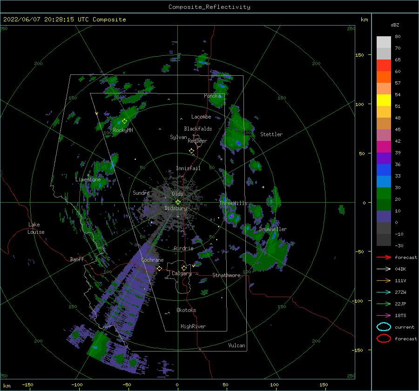Select the 65 dBZ red color swatch
The width and height of the screenshot is (419, 391).
coord(384,65)
